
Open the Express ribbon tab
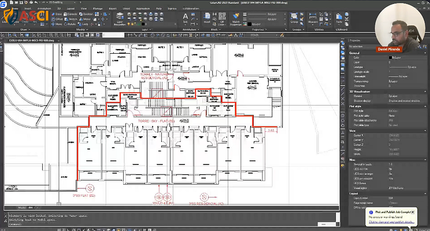point(172,9)
